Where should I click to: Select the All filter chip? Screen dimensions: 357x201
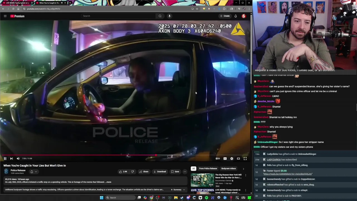click(193, 169)
